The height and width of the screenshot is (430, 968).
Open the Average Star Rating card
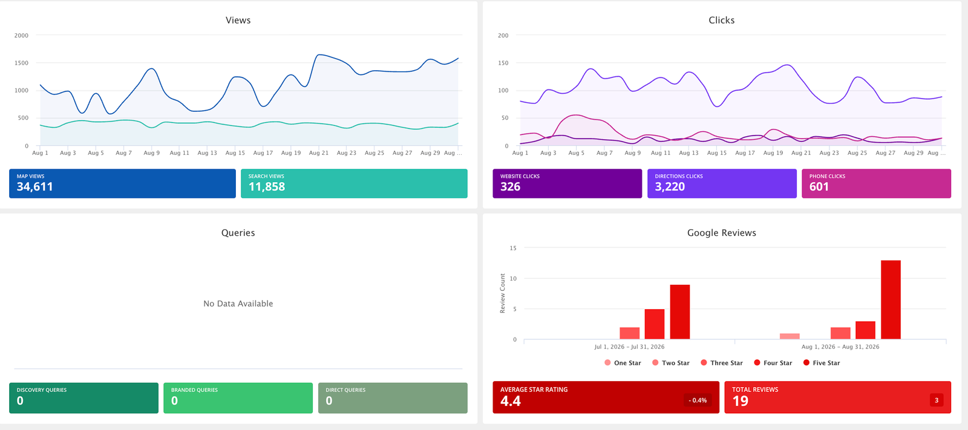pos(606,397)
